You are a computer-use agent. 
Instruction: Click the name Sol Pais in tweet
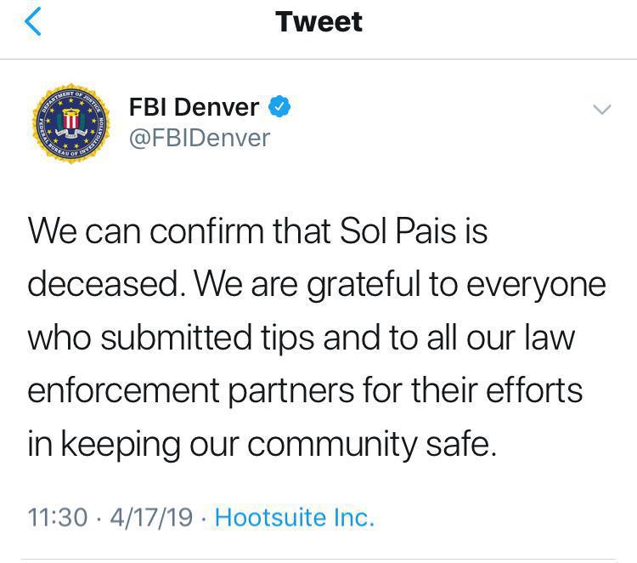pos(397,231)
